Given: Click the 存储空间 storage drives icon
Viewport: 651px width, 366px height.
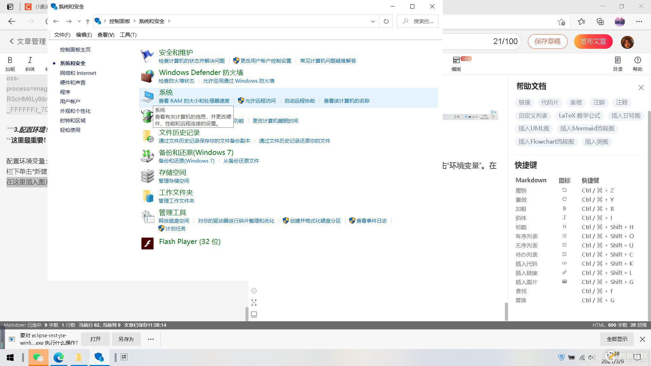Looking at the screenshot, I should (x=147, y=176).
